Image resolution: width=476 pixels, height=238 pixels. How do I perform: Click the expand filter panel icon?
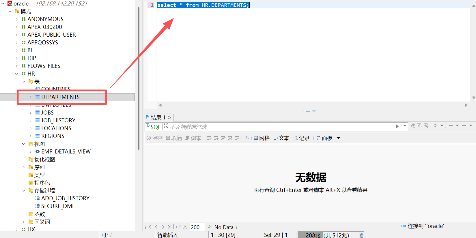[166, 126]
